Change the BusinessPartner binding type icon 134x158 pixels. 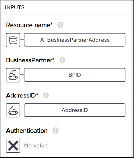point(13,75)
